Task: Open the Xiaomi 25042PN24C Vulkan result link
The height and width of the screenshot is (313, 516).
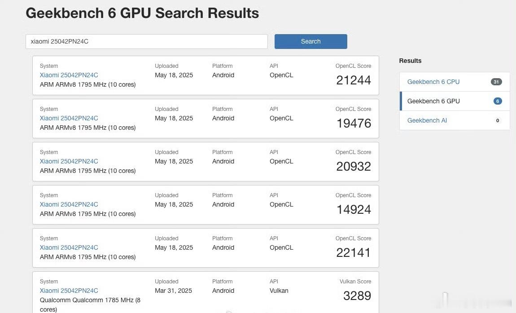Action: pyautogui.click(x=69, y=291)
